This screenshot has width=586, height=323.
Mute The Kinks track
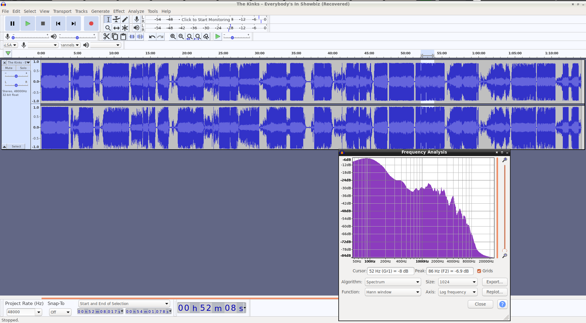9,68
